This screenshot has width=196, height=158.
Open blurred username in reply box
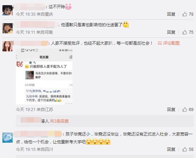[31, 120]
